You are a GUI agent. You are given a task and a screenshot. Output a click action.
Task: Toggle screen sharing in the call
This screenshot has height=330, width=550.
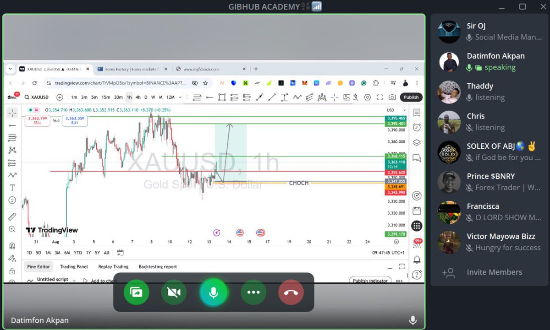tap(136, 292)
